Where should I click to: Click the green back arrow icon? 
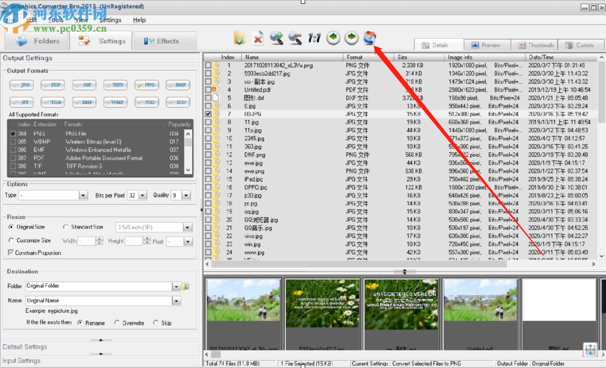click(x=332, y=38)
